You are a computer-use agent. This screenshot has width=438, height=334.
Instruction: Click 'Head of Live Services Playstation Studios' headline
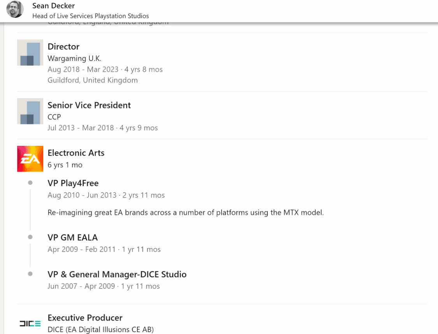90,16
